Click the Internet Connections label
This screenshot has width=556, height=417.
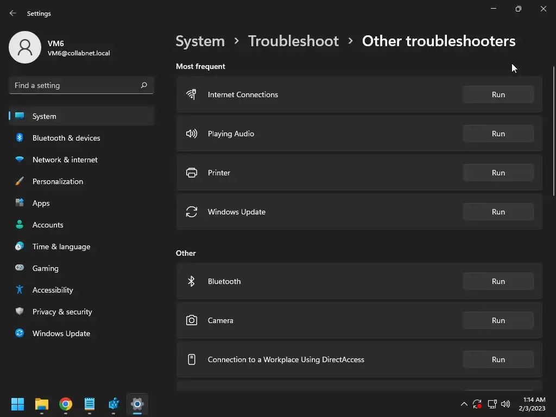coord(243,94)
